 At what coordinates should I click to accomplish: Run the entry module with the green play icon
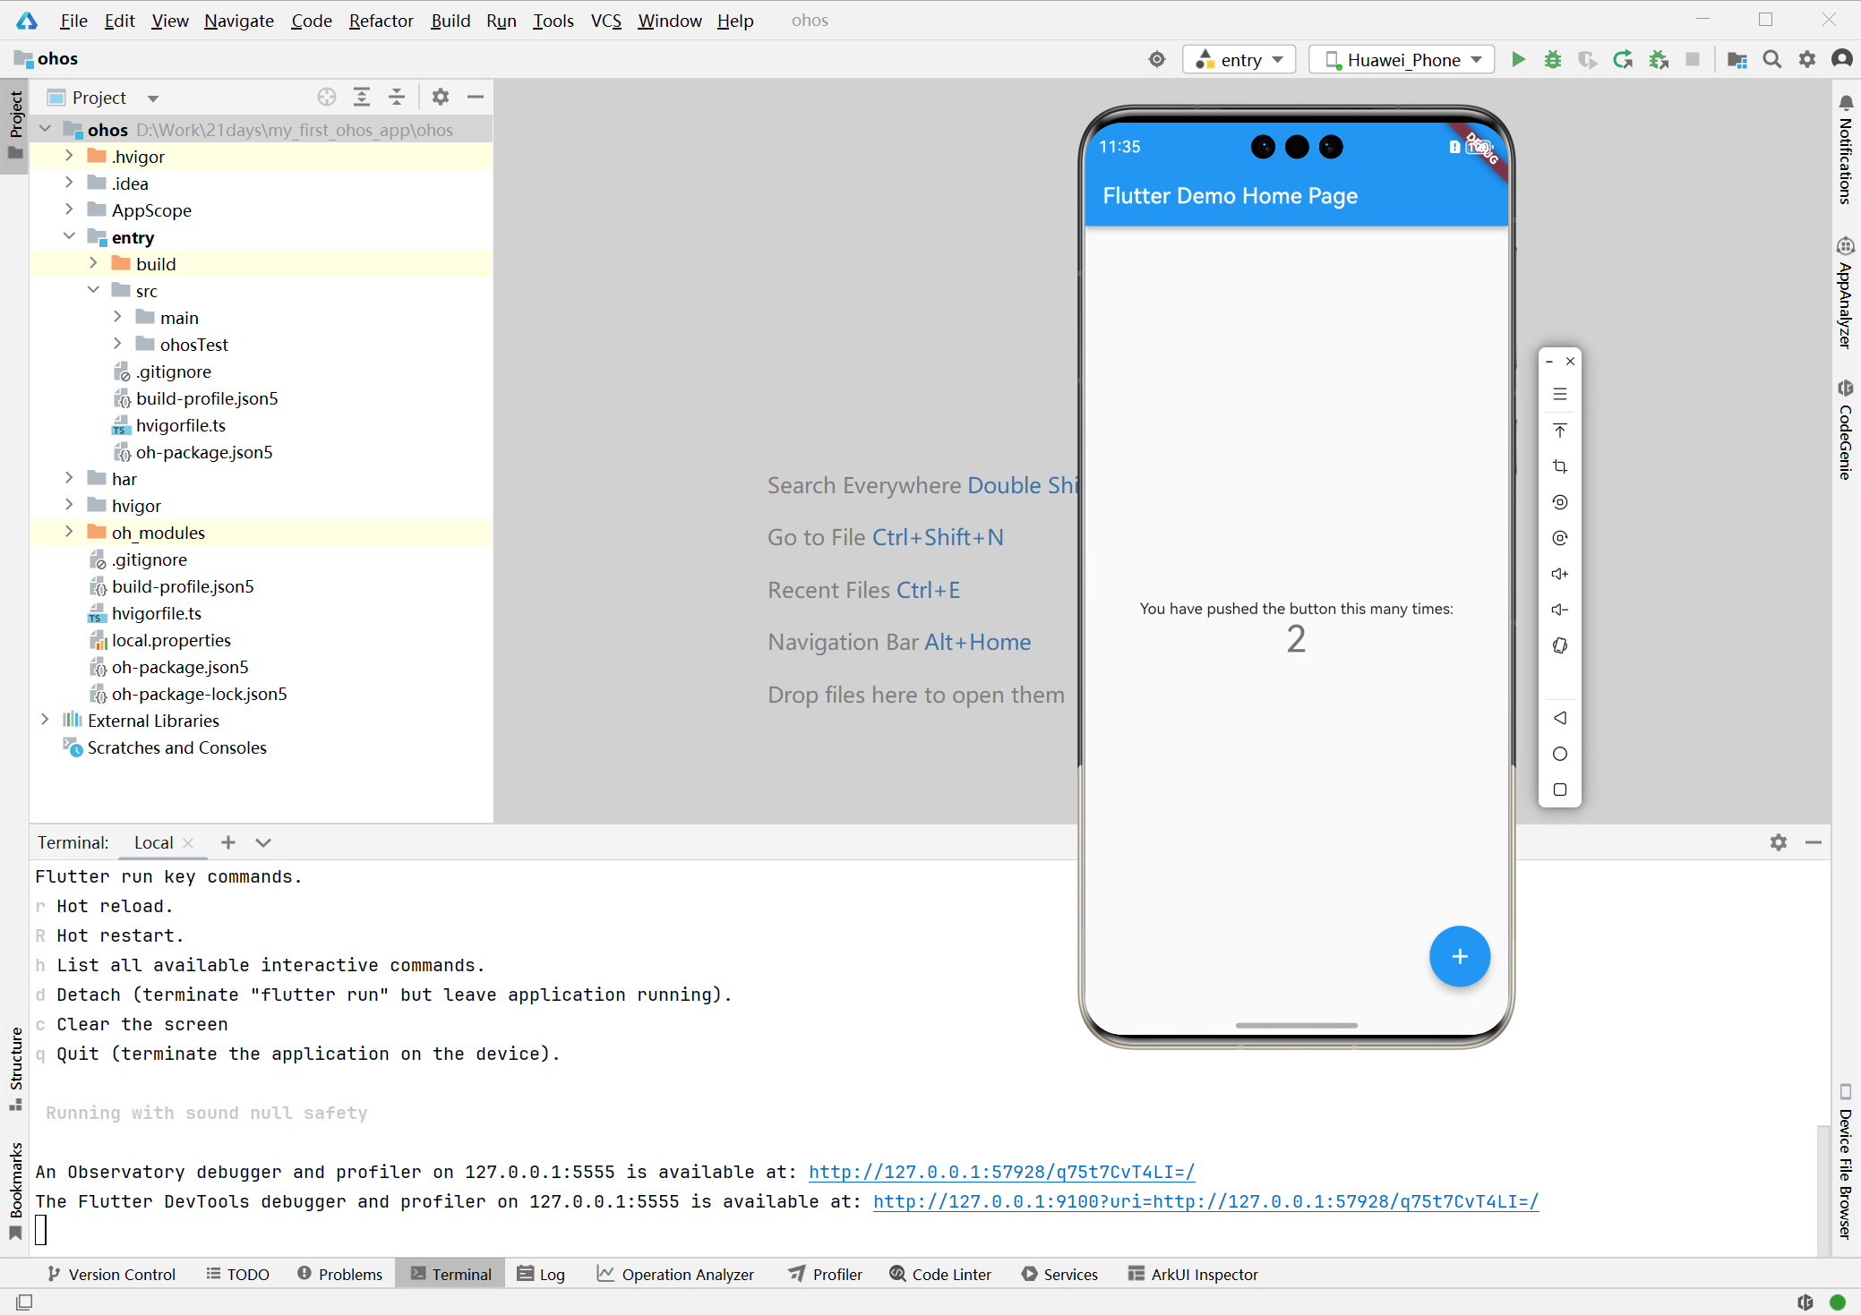pyautogui.click(x=1518, y=59)
